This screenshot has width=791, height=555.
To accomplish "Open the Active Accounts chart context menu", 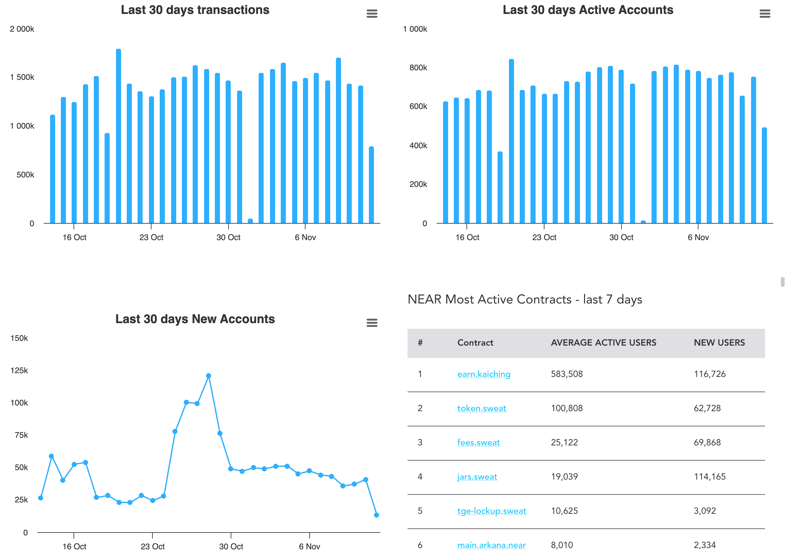I will pos(764,14).
